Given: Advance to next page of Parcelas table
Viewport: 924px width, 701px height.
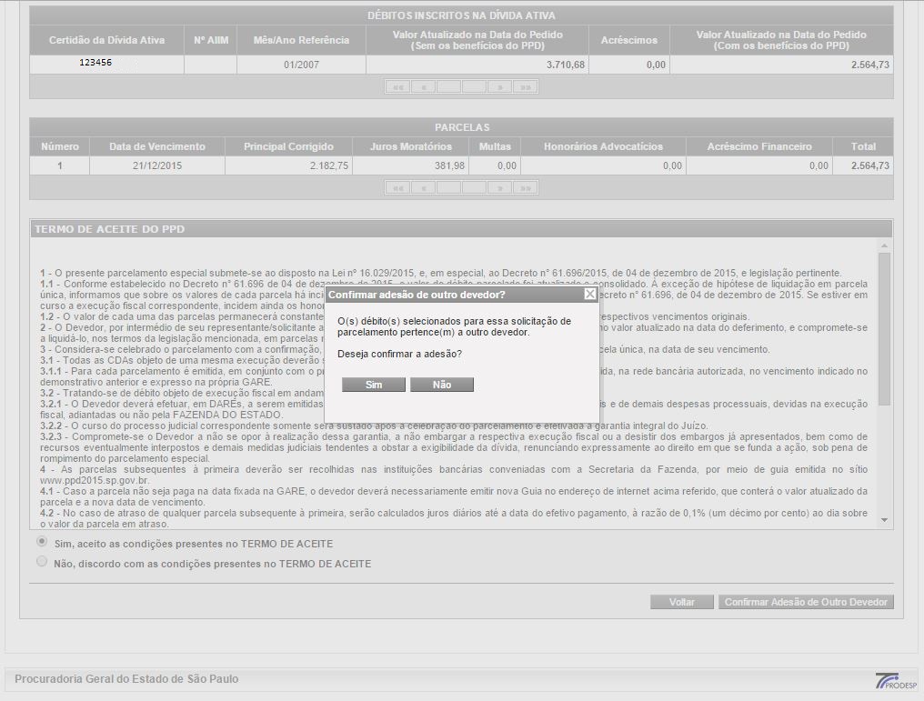Looking at the screenshot, I should click(499, 187).
